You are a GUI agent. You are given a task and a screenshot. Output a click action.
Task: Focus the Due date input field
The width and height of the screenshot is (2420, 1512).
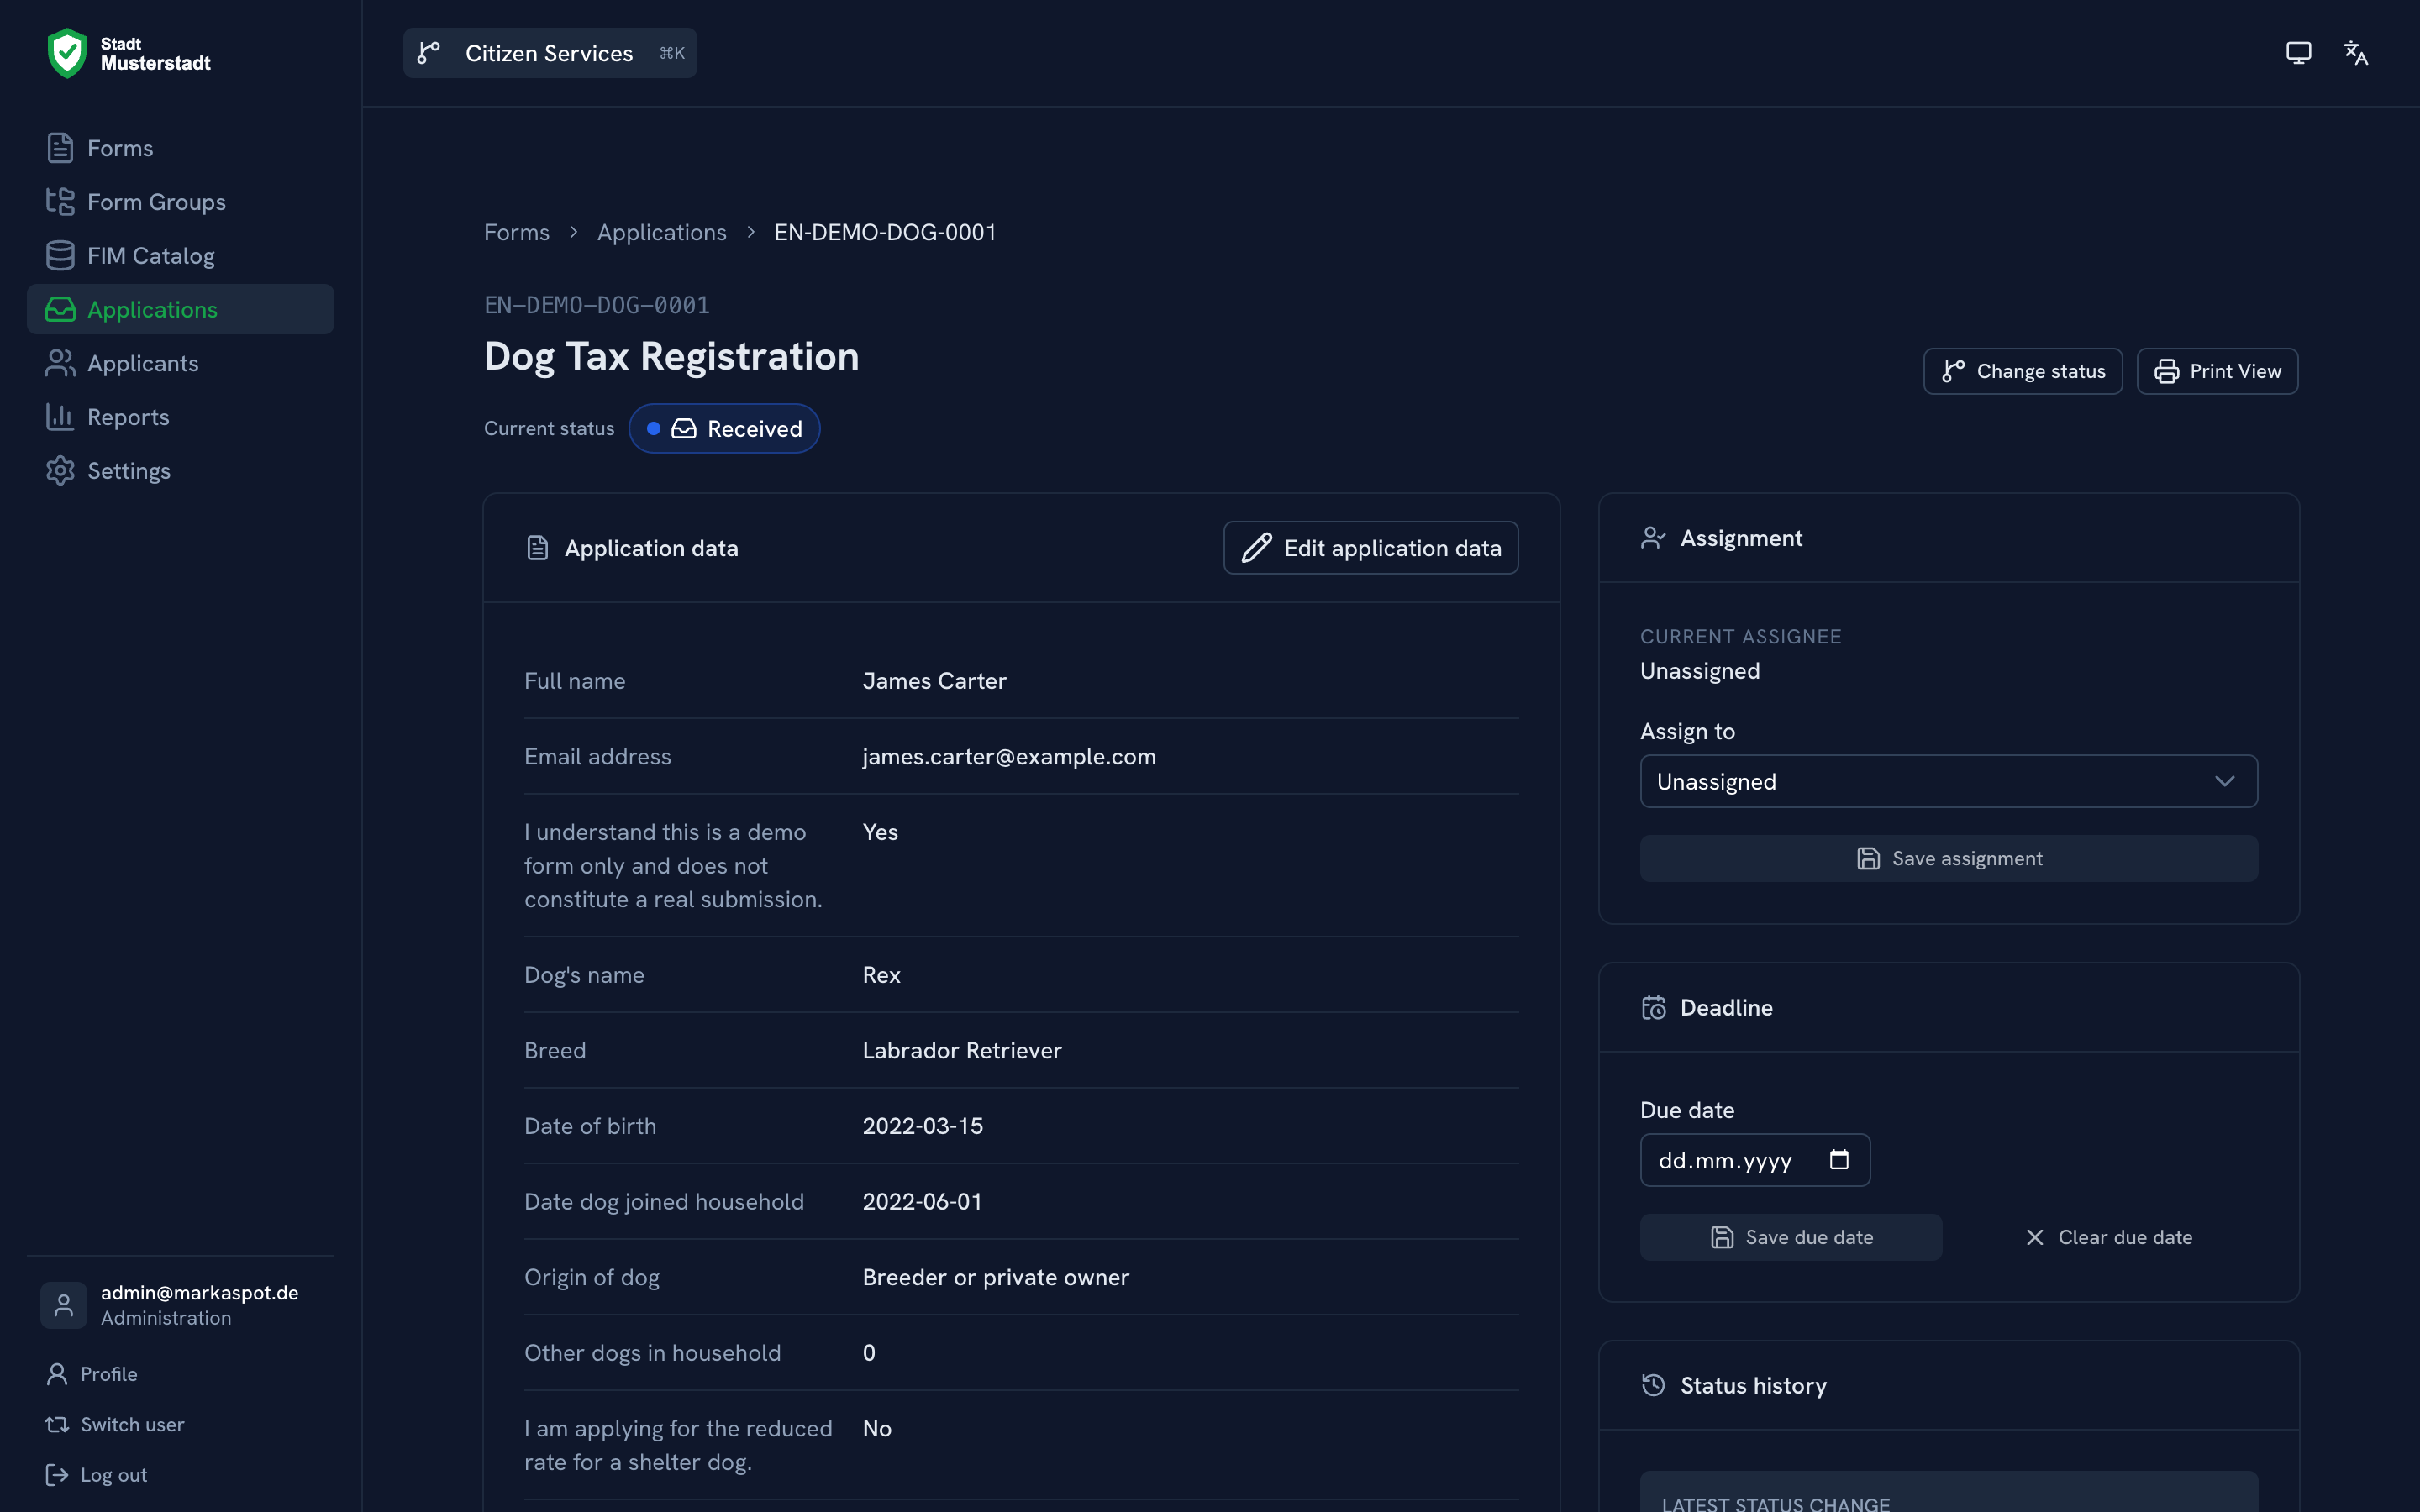[1755, 1160]
